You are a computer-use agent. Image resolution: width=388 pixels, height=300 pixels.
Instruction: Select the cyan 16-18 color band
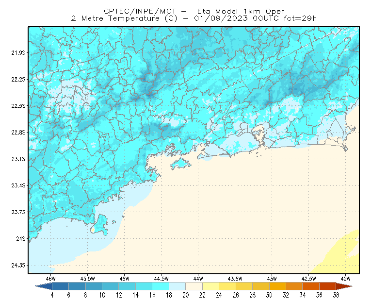pyautogui.click(x=161, y=286)
